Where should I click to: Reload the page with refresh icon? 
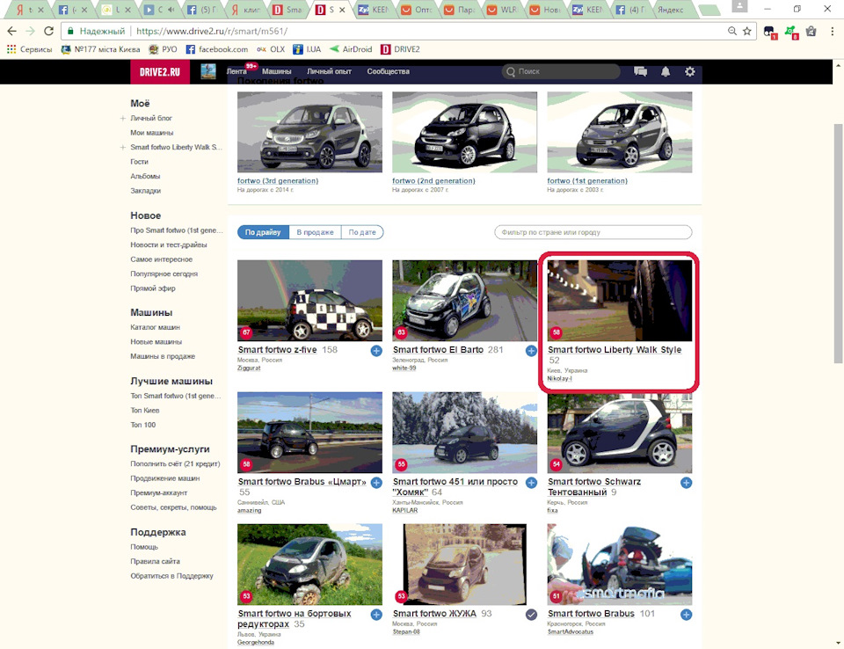48,32
